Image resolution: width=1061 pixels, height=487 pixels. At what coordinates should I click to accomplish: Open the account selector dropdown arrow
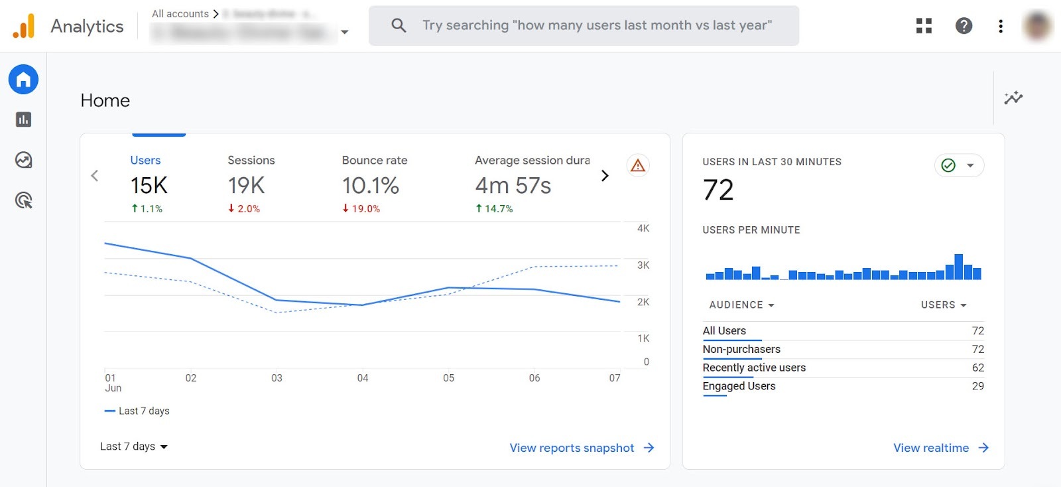(345, 32)
